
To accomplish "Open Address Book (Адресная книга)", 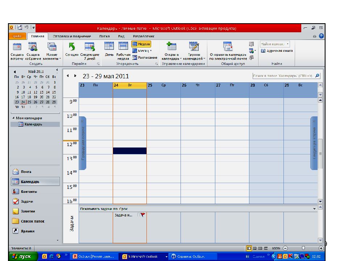I will coord(277,51).
